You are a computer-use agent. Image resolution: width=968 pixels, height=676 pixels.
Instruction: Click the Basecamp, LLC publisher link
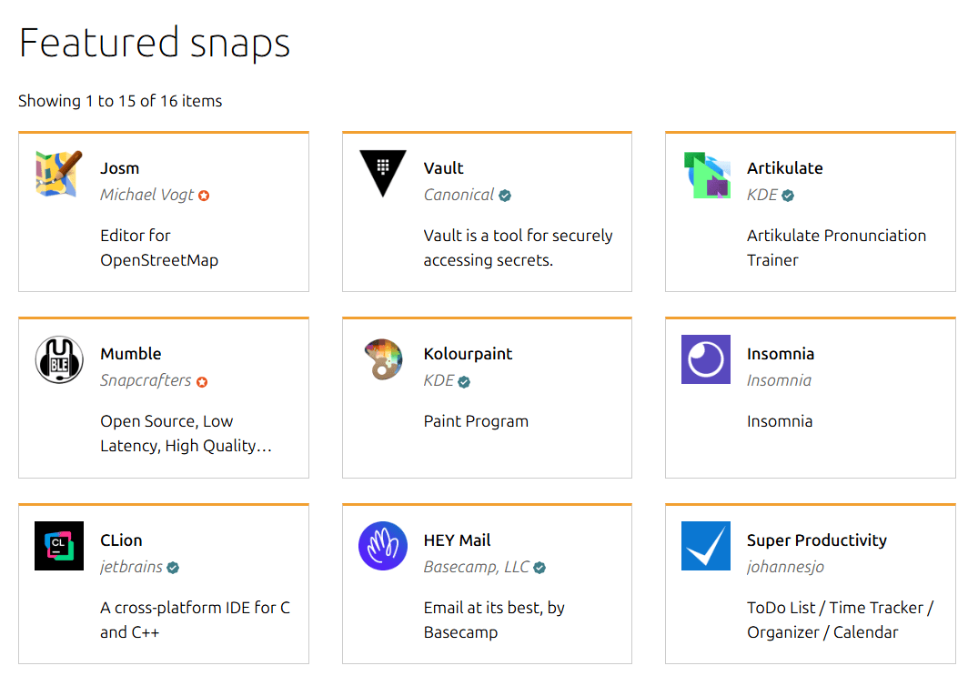click(x=478, y=567)
